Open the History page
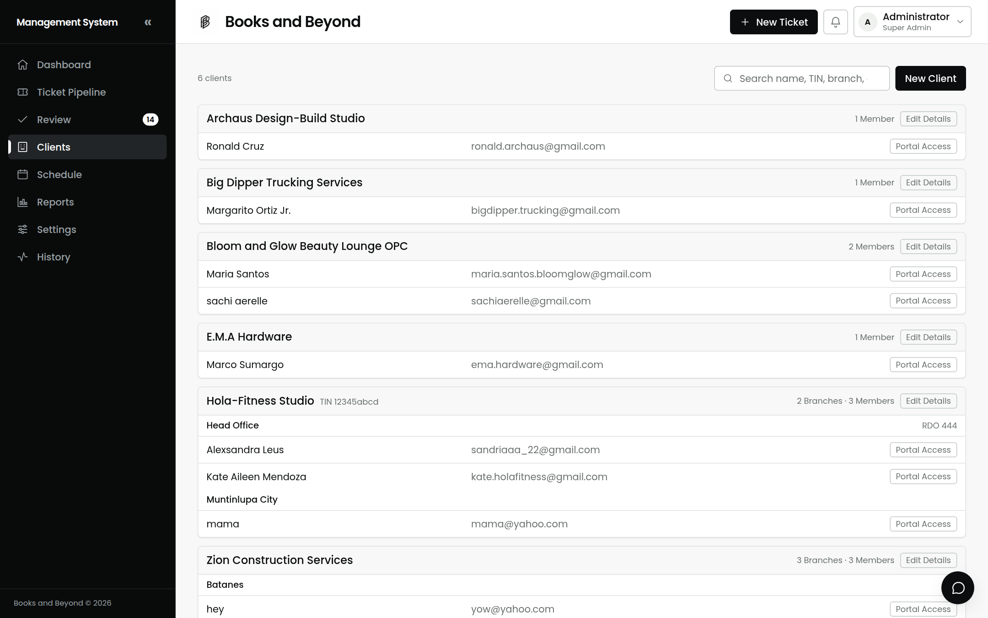 [x=87, y=257]
